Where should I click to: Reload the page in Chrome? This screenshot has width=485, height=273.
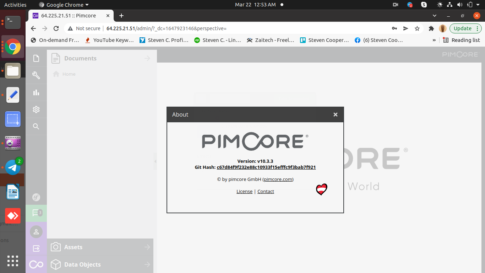[56, 28]
